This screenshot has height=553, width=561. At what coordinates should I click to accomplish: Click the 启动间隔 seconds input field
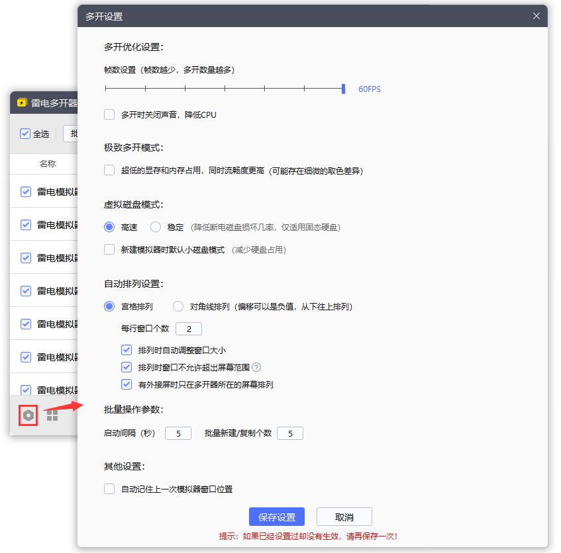(178, 433)
